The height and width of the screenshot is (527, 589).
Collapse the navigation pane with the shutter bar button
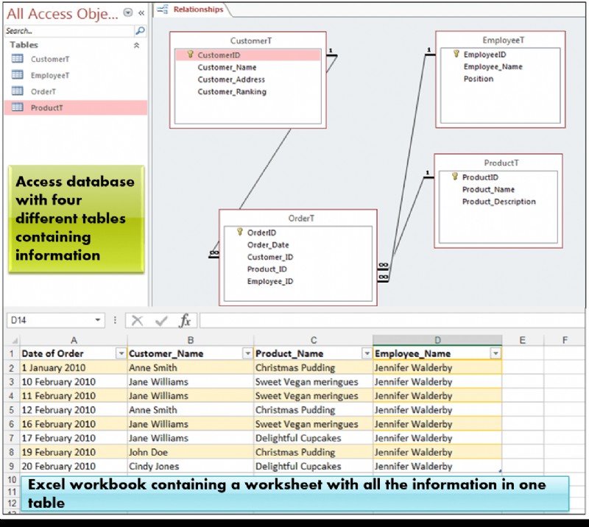[x=141, y=13]
